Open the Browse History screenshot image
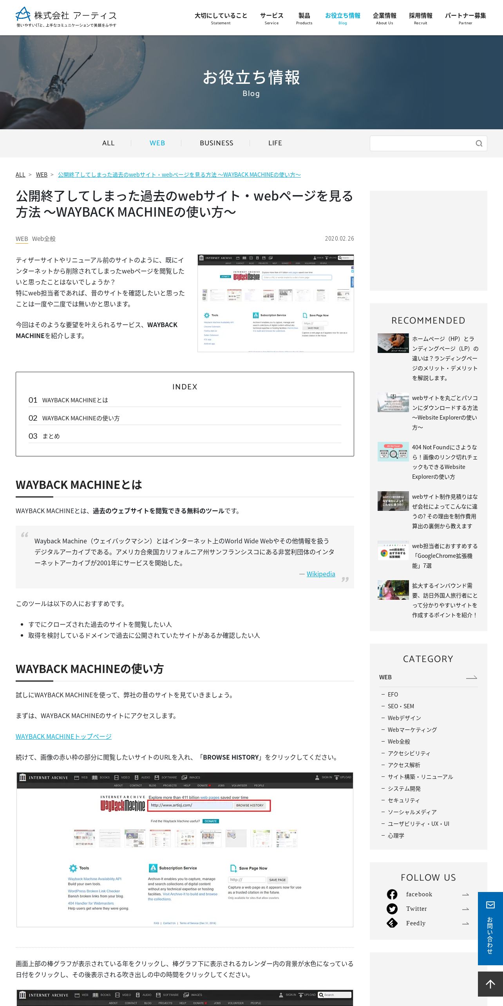 185,850
